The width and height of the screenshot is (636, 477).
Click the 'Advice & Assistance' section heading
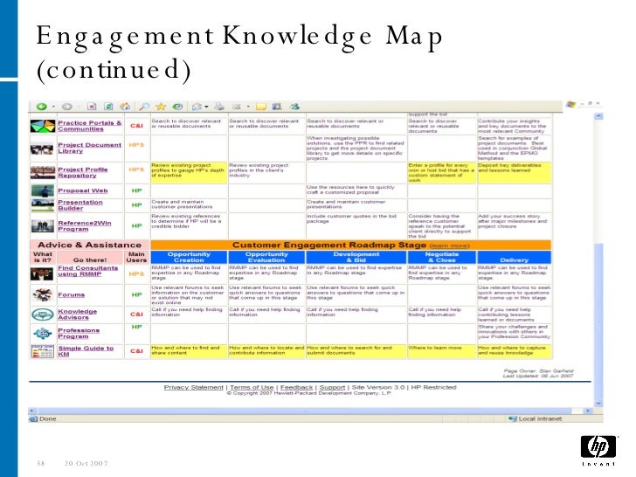point(90,245)
